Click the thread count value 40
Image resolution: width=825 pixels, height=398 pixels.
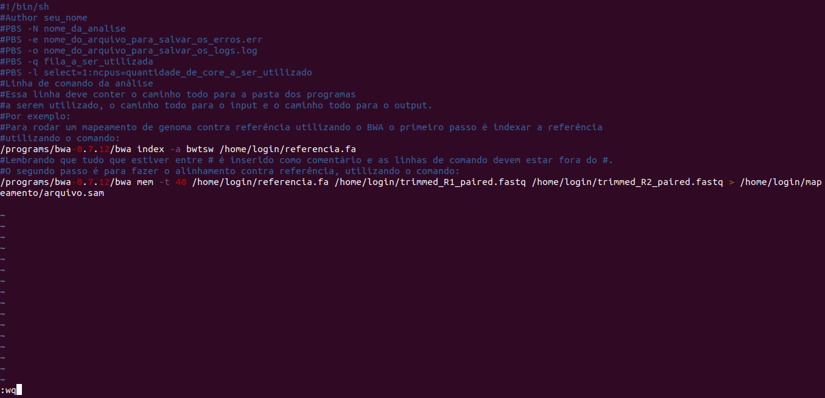coord(180,182)
